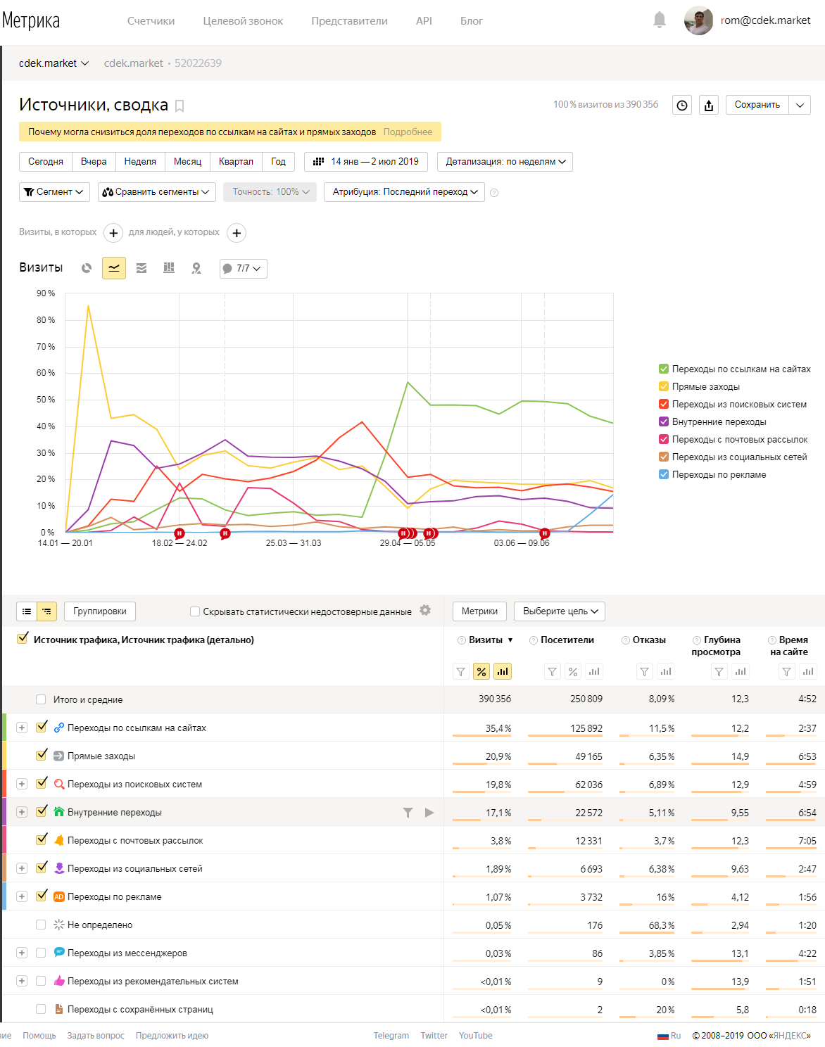825x1047 pixels.
Task: Open the Целевой звонок menu item
Action: tap(243, 21)
